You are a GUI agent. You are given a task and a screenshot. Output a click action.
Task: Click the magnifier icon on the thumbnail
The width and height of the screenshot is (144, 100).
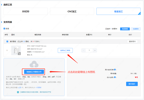point(19,54)
